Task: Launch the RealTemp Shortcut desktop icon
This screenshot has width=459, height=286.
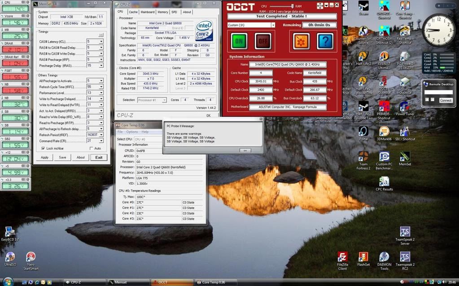Action: [405, 35]
